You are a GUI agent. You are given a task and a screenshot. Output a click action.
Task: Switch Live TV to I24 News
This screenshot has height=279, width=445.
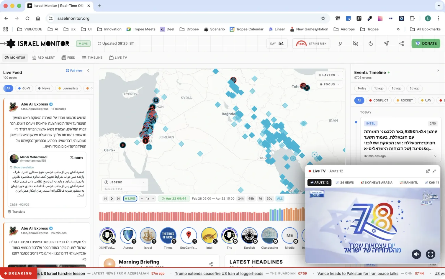click(x=345, y=183)
